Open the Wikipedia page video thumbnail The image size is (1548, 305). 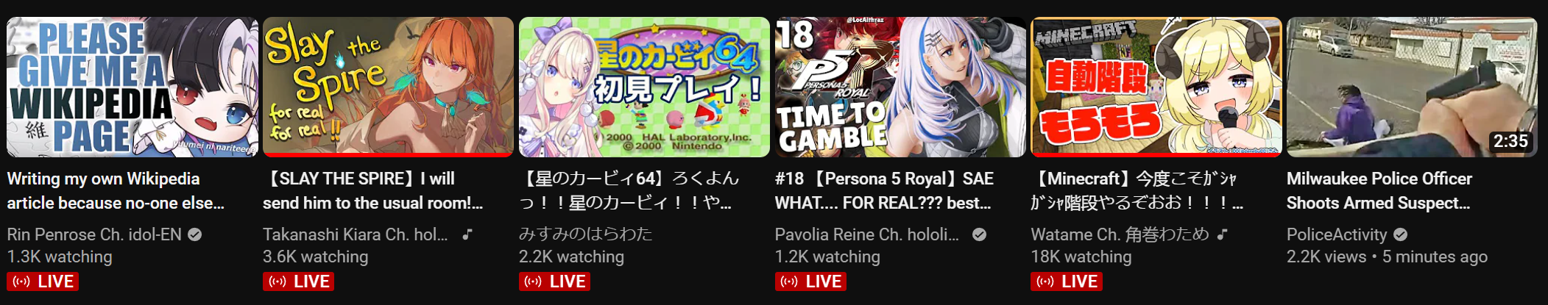[x=132, y=87]
